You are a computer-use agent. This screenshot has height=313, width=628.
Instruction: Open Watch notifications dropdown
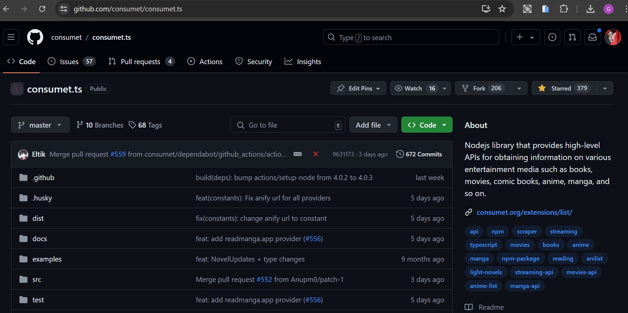[420, 88]
